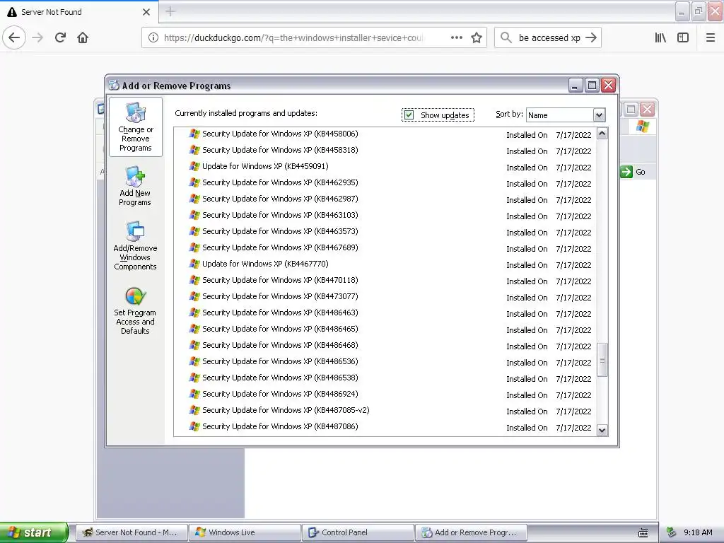The width and height of the screenshot is (724, 543).
Task: Click the scrollbar thumb in program list
Action: [602, 360]
